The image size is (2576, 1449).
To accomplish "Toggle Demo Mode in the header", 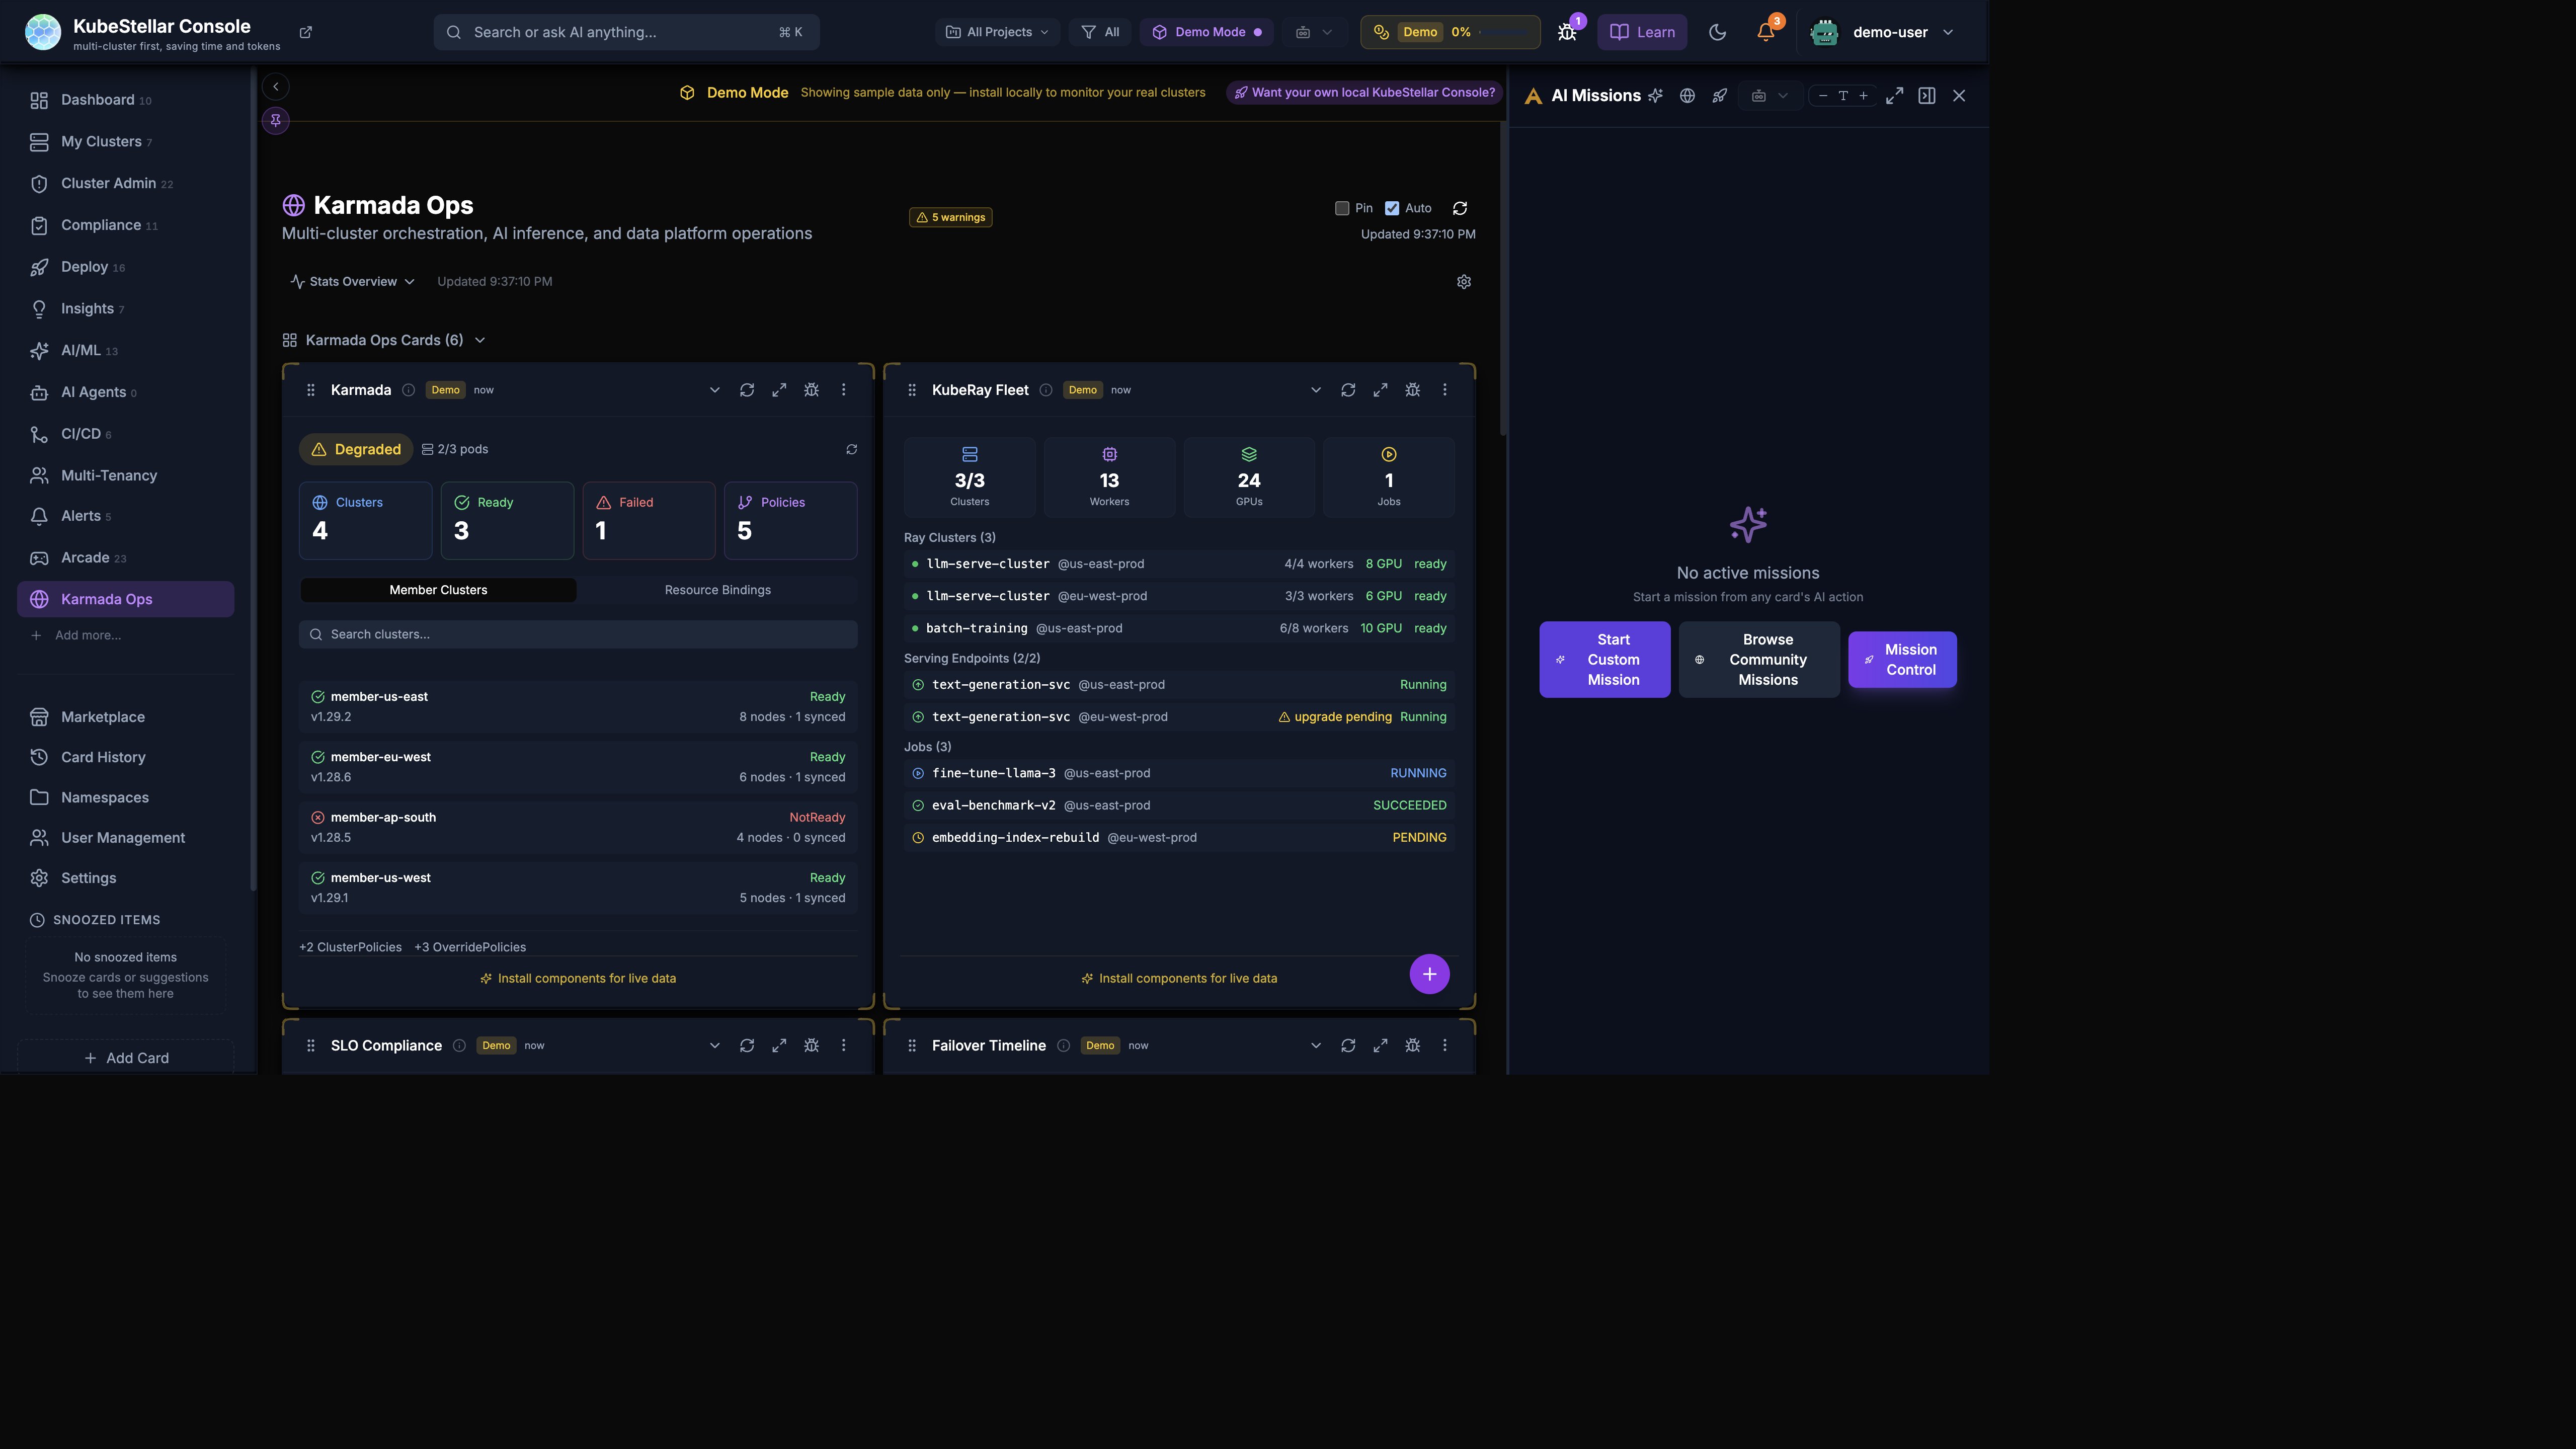I will click(x=1206, y=32).
